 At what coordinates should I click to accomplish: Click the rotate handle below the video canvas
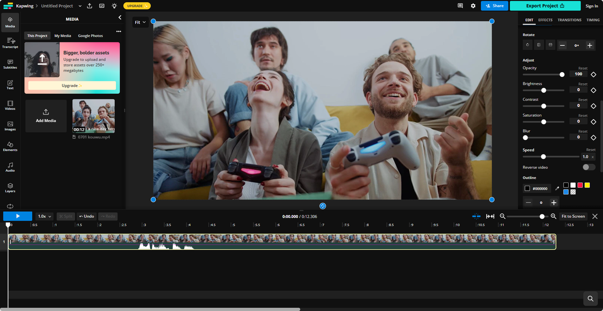[x=323, y=206]
